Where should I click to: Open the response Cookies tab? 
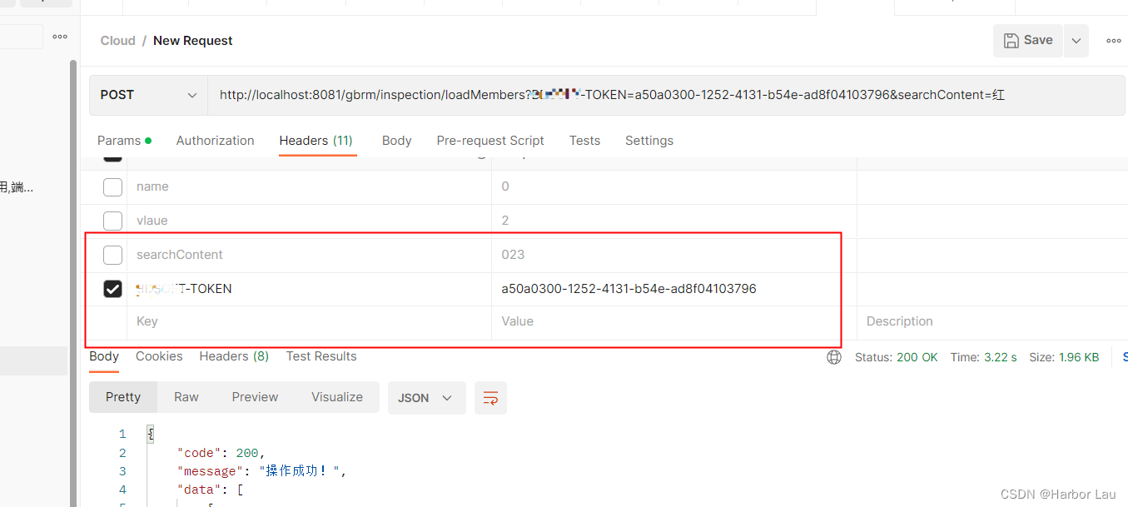click(x=159, y=356)
